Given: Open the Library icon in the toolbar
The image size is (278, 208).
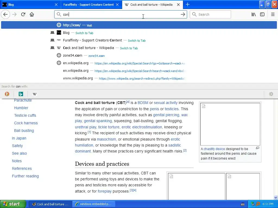Looking at the screenshot, I should click(254, 14).
